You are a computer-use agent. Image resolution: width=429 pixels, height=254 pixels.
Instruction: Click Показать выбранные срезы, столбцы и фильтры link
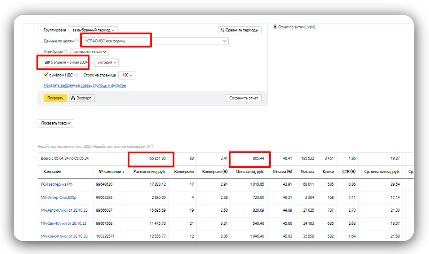click(x=85, y=86)
